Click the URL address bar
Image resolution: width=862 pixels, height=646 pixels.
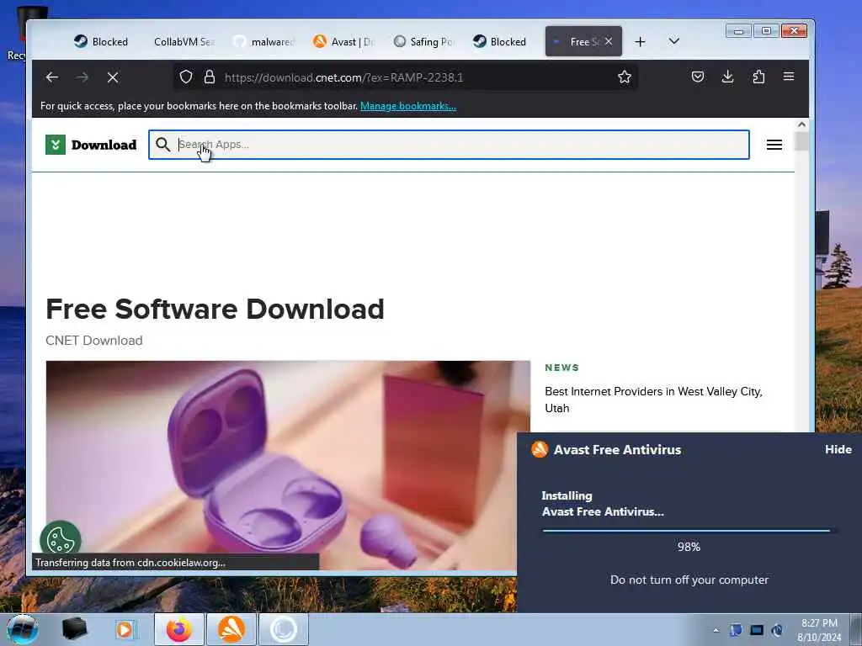(405, 77)
